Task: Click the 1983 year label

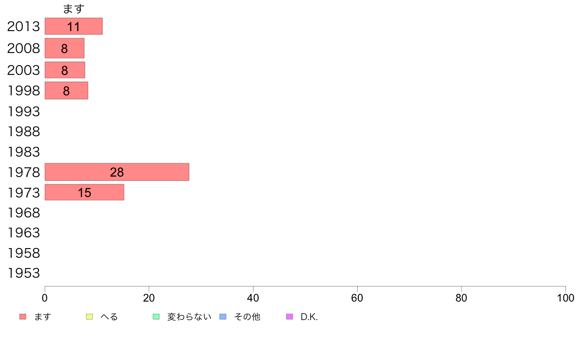Action: click(23, 152)
